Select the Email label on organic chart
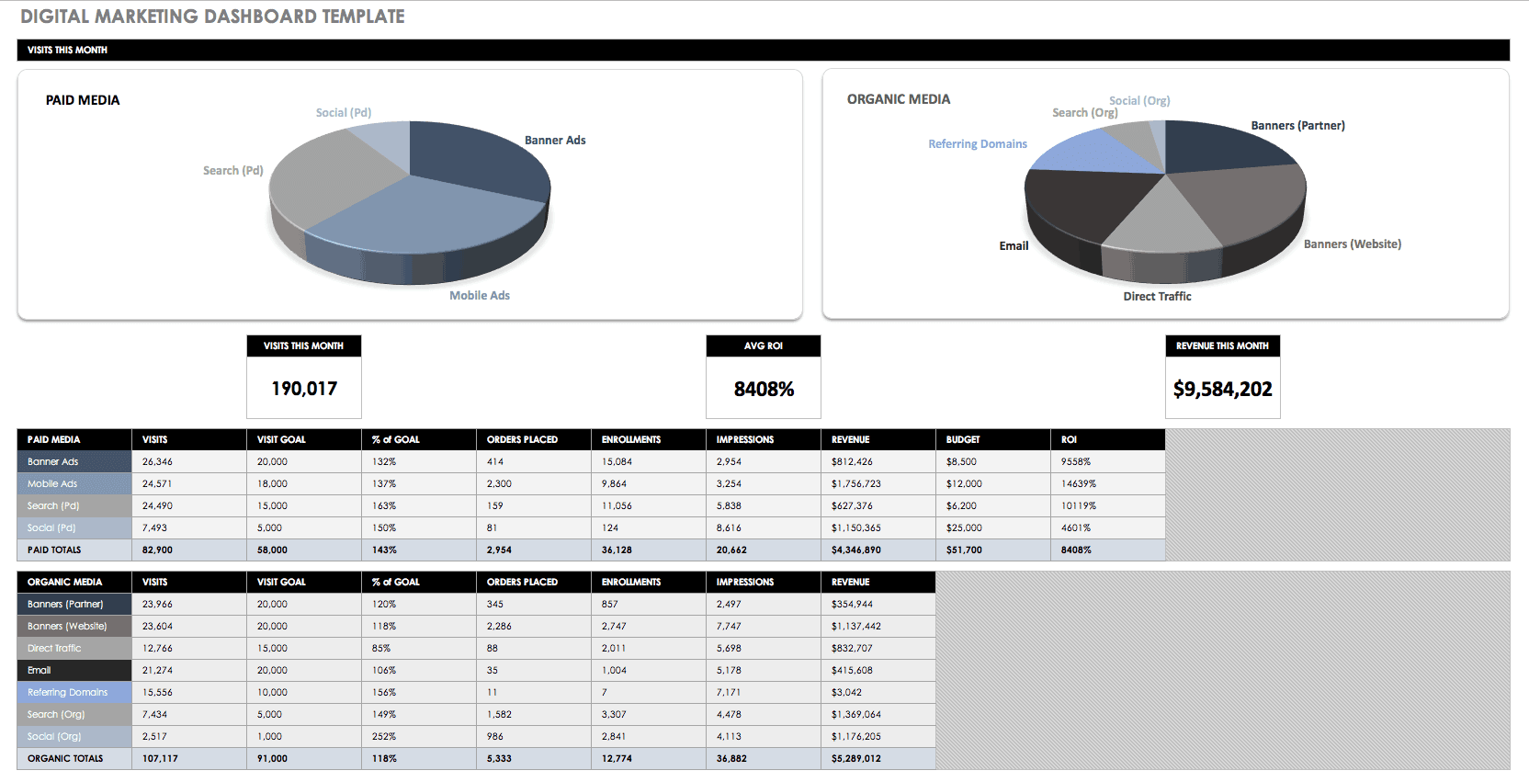Viewport: 1529px width, 782px height. (x=1014, y=246)
